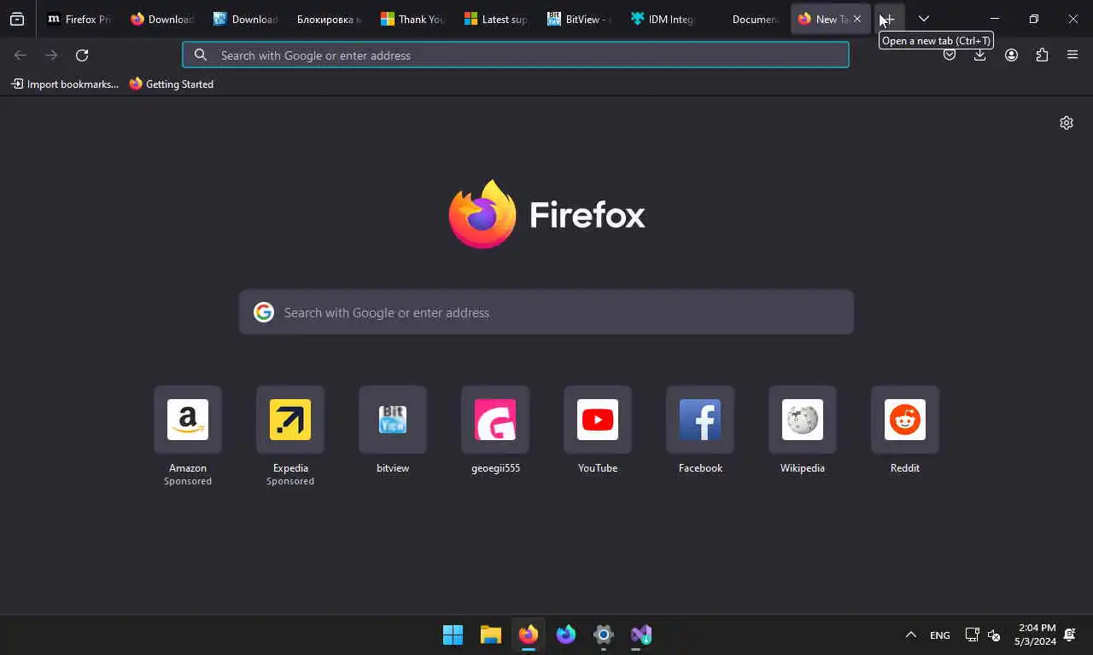Viewport: 1093px width, 655px height.
Task: Click the ENG language indicator
Action: coord(939,635)
